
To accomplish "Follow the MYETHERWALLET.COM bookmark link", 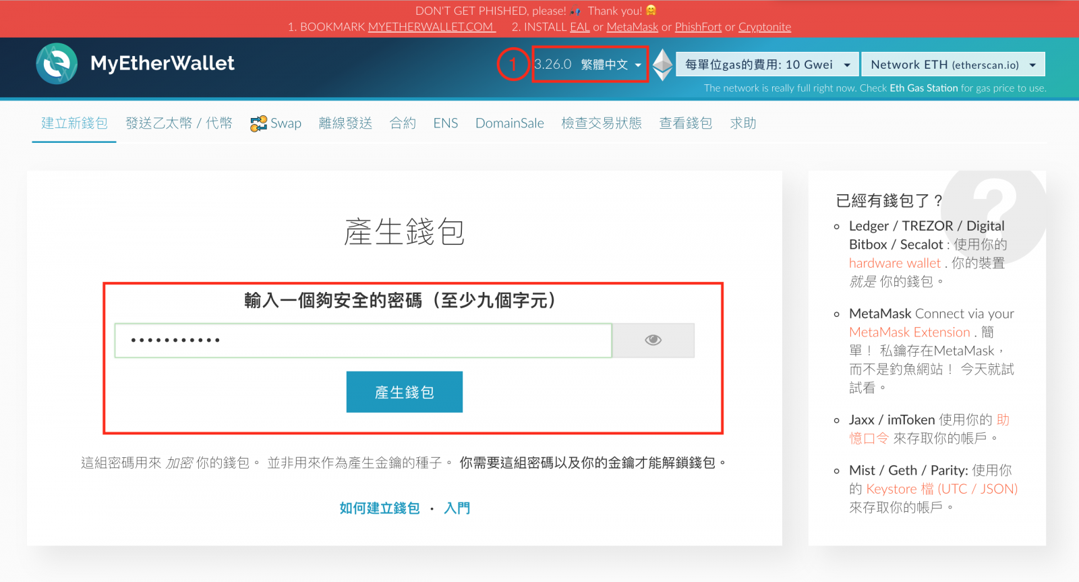I will click(432, 27).
